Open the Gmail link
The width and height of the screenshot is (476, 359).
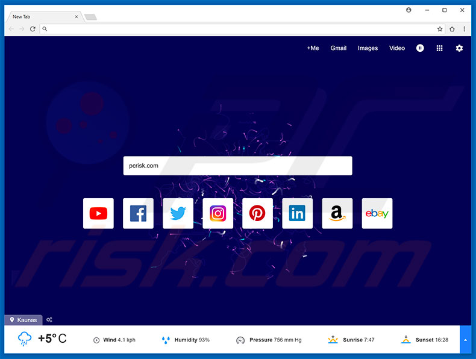pyautogui.click(x=339, y=48)
